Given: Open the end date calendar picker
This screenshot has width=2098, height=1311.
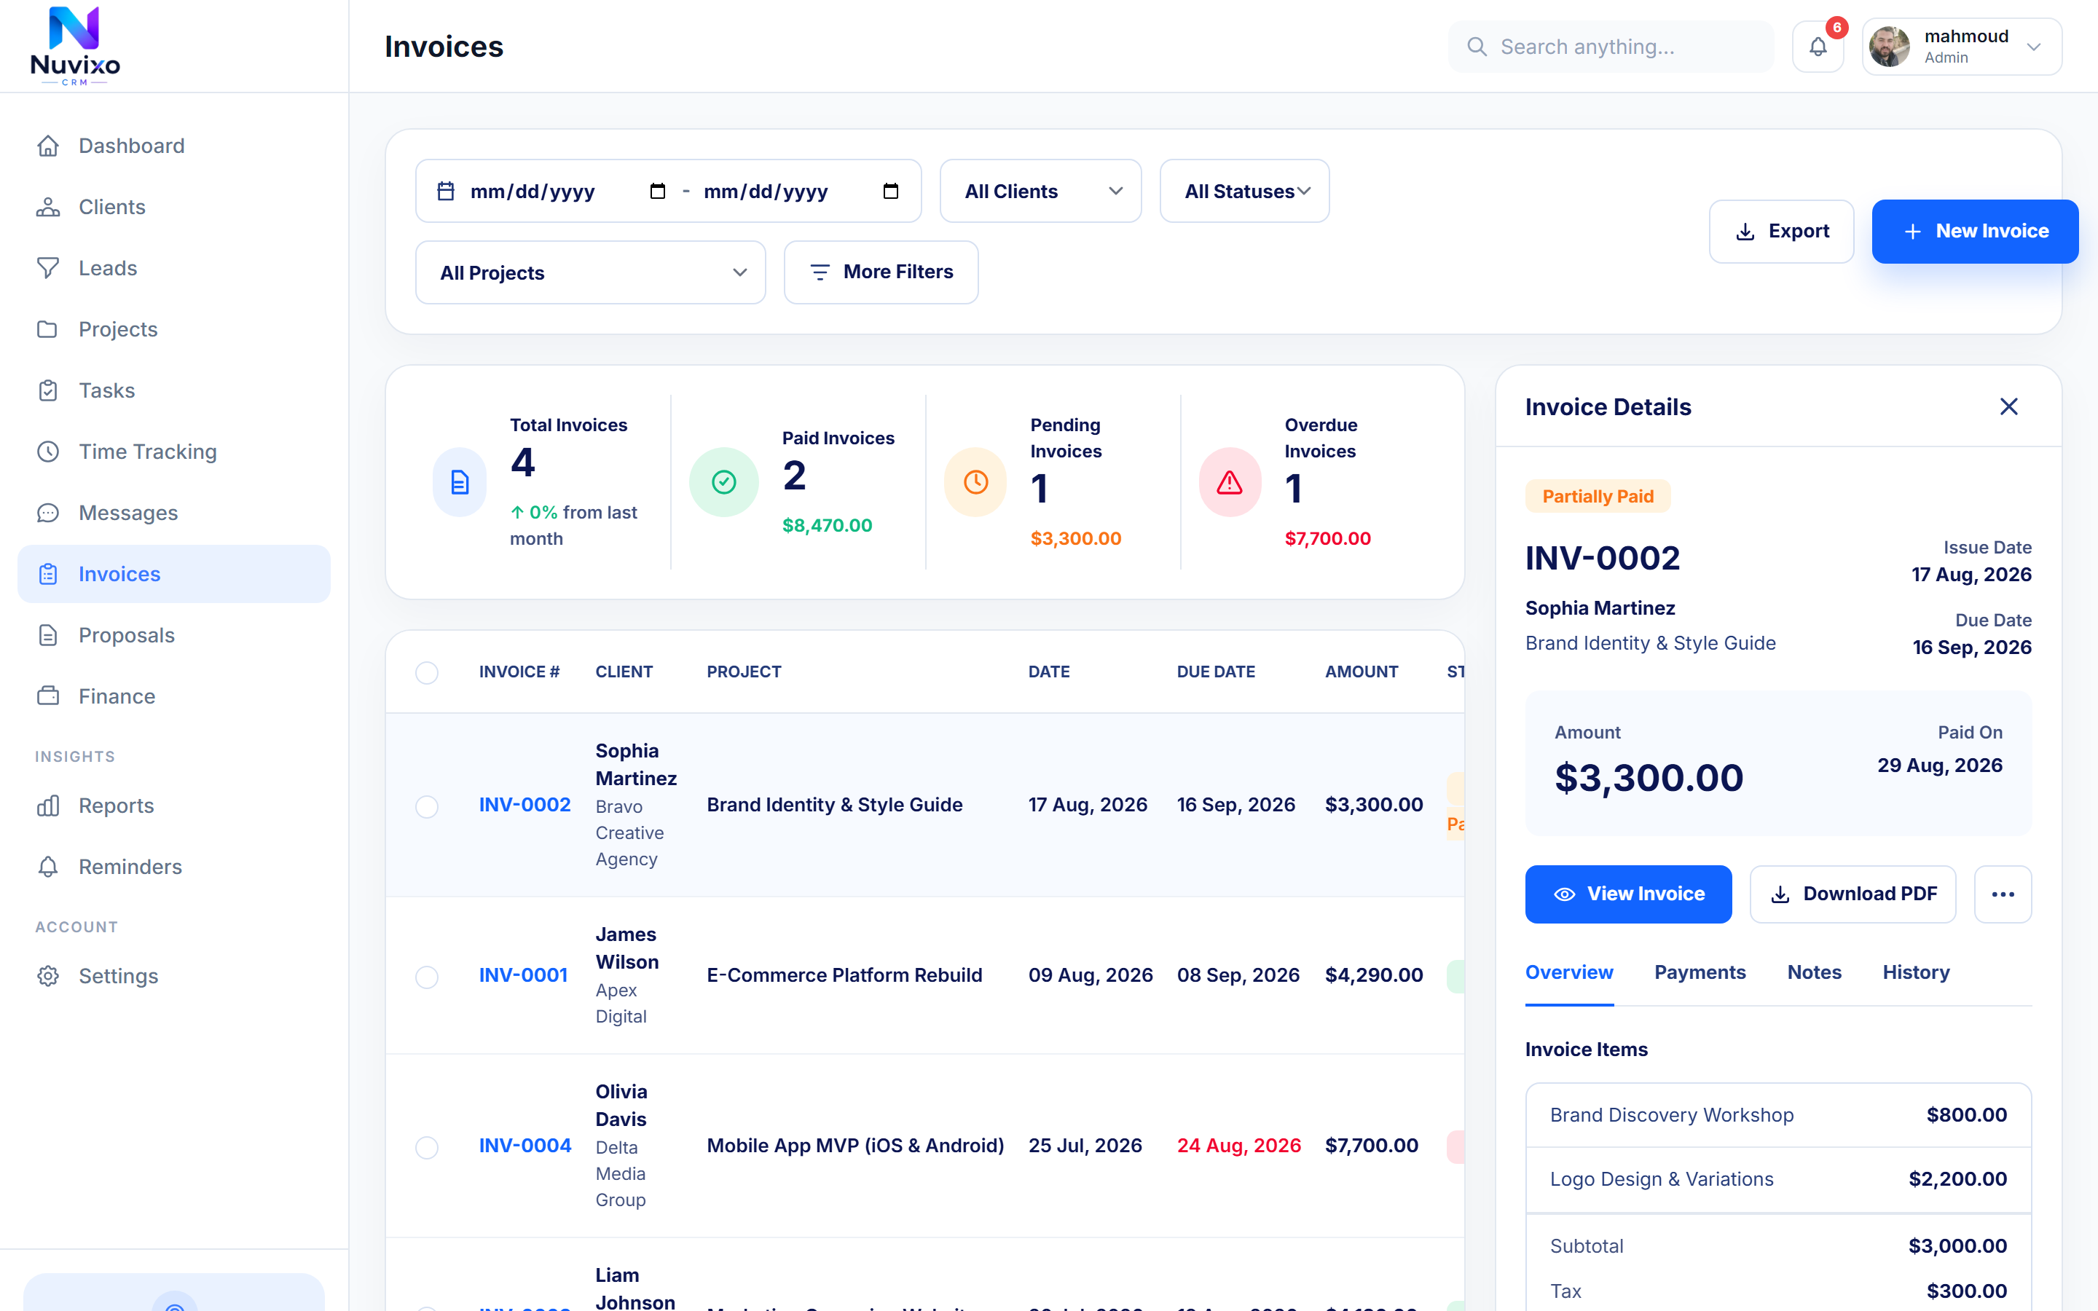Looking at the screenshot, I should (x=890, y=191).
